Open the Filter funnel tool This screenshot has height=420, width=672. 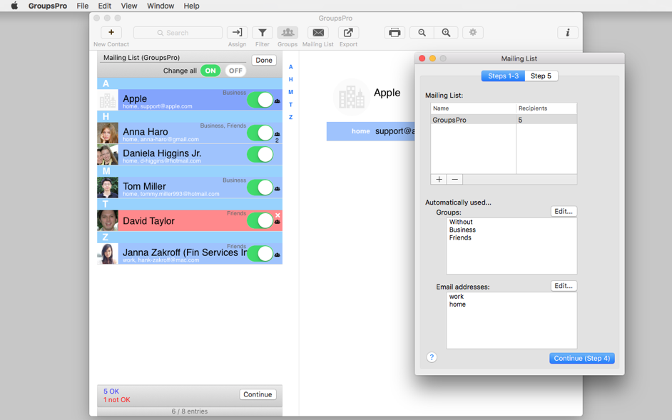coord(263,33)
